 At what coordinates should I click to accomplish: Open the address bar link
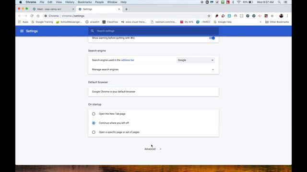click(128, 60)
